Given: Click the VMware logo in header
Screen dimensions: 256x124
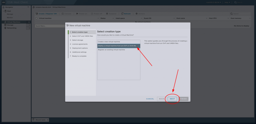Looking at the screenshot, I should point(4,2).
